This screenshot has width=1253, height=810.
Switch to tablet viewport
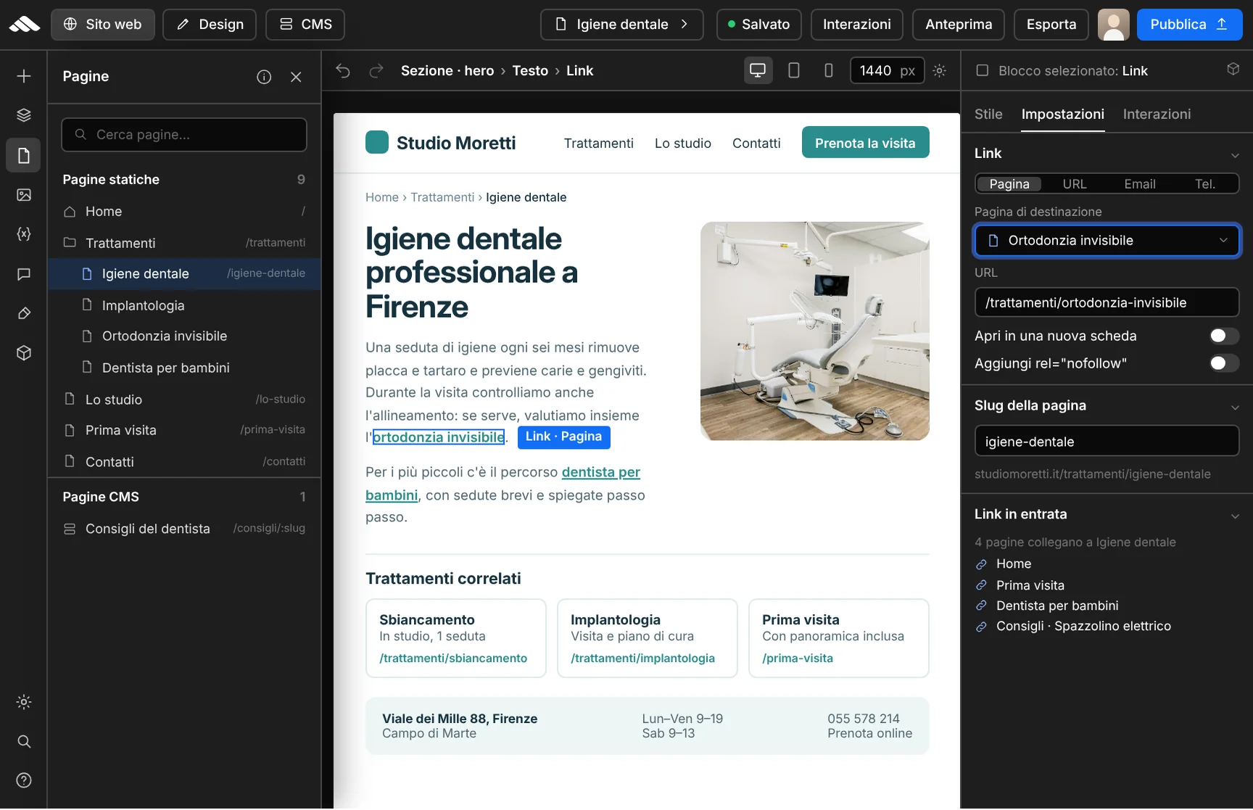[x=794, y=70]
